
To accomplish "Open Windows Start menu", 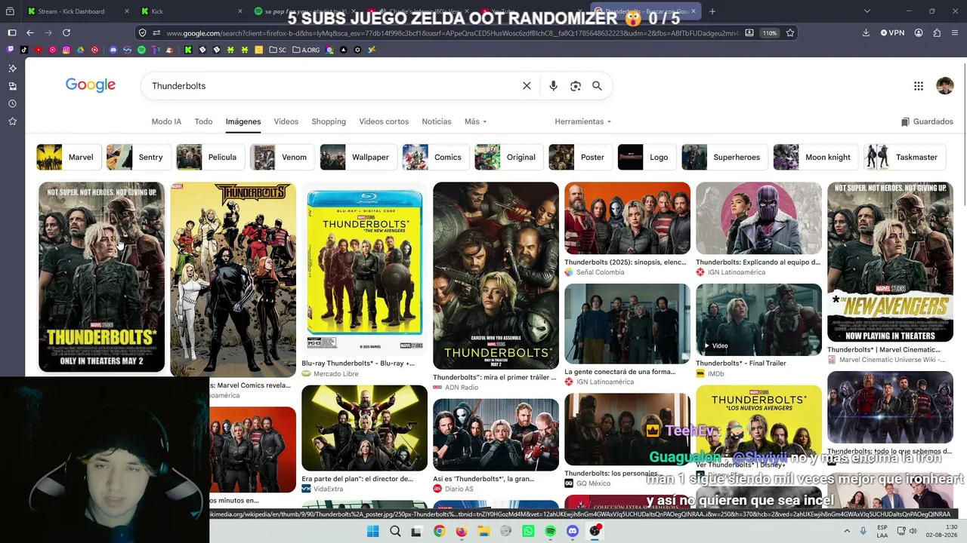I will coord(372,532).
